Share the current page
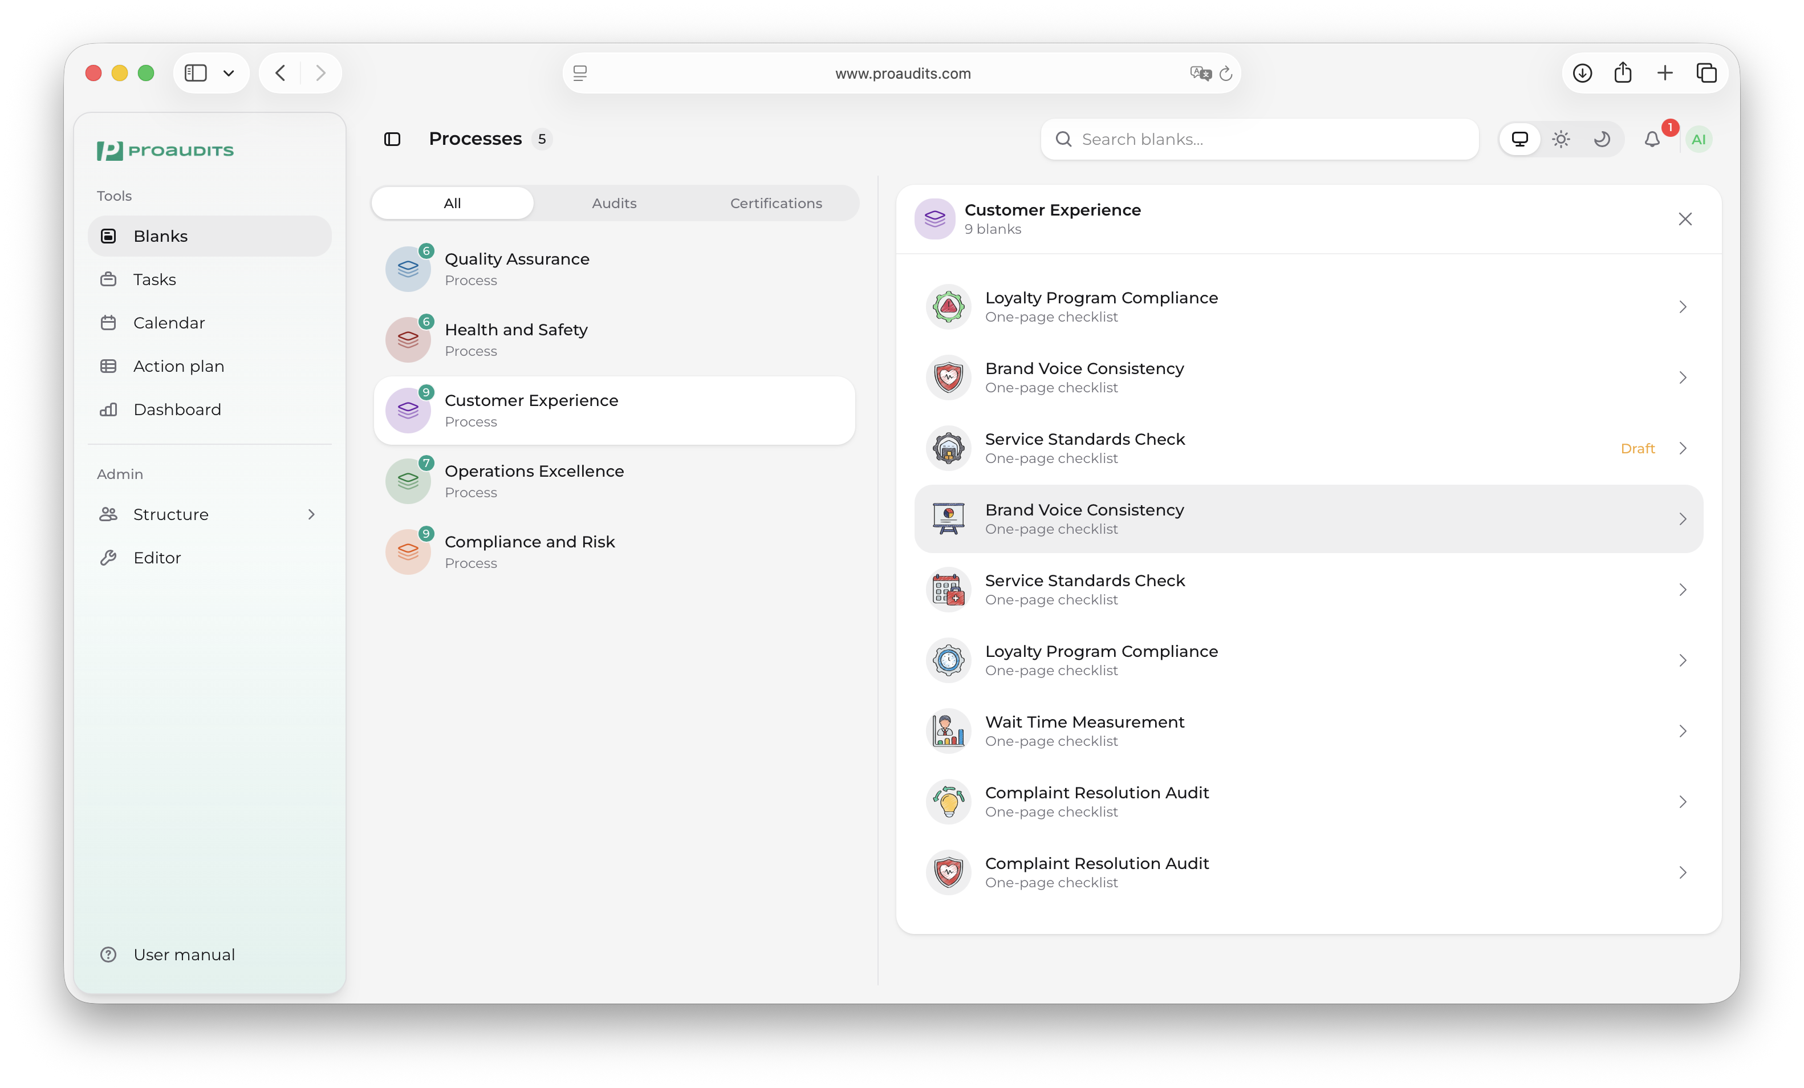This screenshot has height=1088, width=1804. tap(1623, 72)
